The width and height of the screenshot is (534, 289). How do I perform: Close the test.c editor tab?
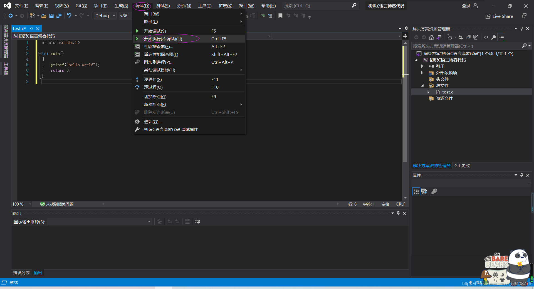tap(38, 29)
